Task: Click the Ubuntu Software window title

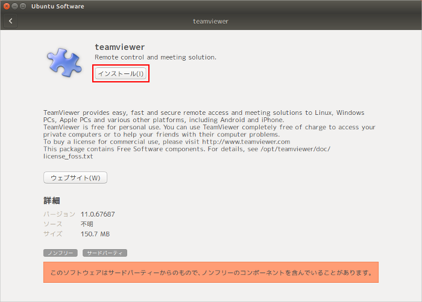Action: tap(58, 6)
